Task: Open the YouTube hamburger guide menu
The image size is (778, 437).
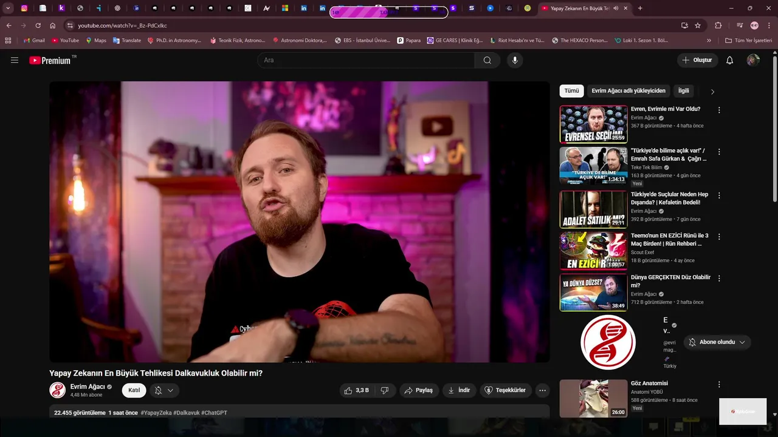Action: tap(15, 60)
